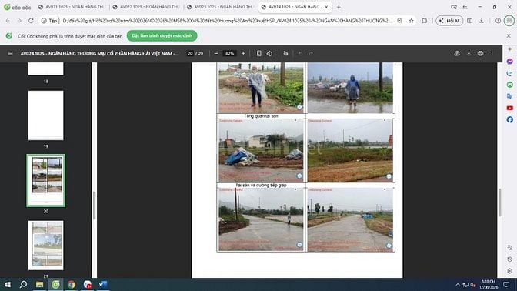Select page 19 thumbnail
The width and height of the screenshot is (517, 291).
[x=46, y=115]
